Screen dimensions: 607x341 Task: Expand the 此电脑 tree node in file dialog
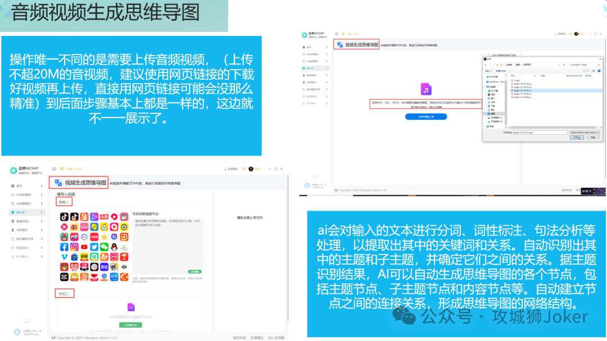tap(484, 87)
